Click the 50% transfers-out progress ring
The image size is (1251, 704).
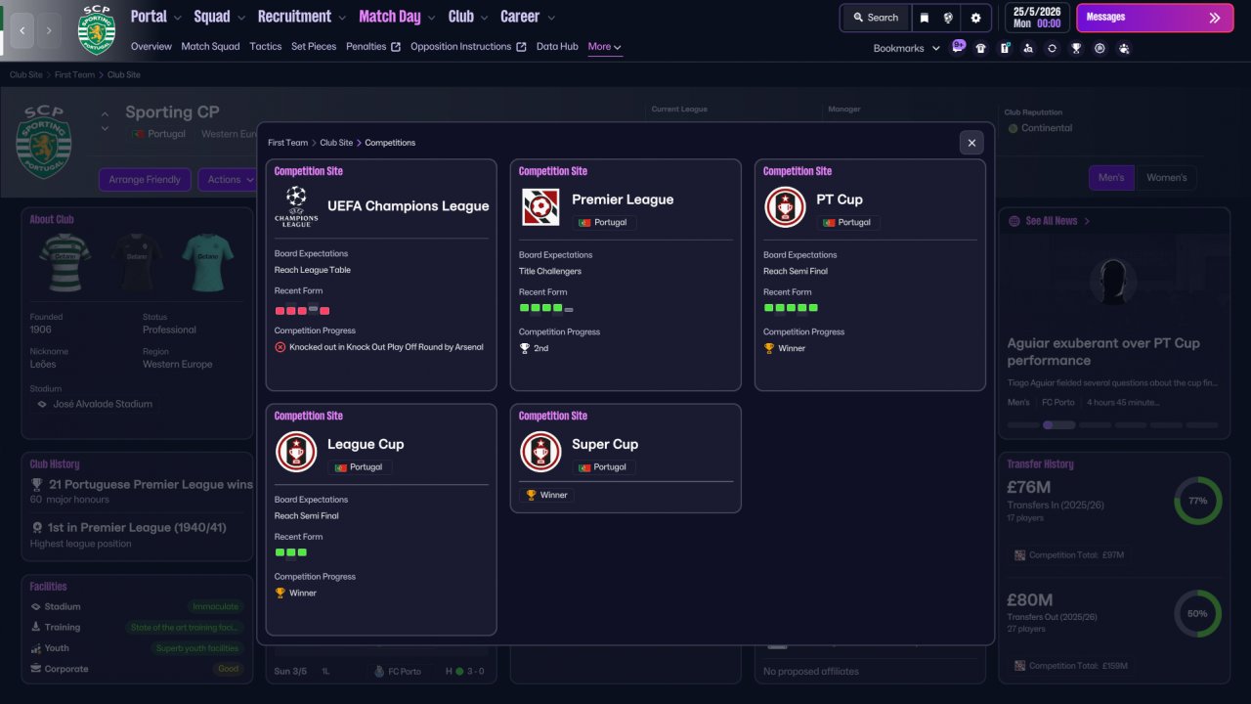point(1198,613)
